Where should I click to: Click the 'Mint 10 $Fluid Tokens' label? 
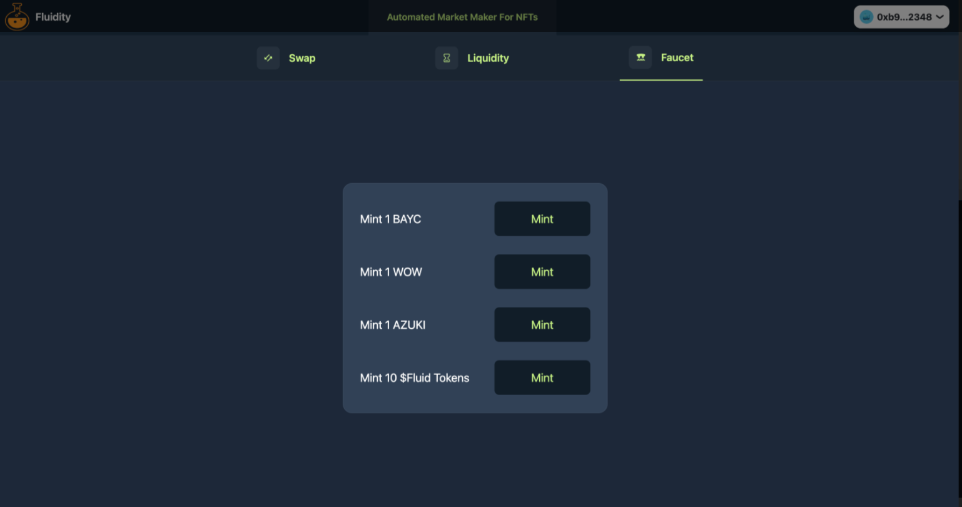[x=415, y=378]
